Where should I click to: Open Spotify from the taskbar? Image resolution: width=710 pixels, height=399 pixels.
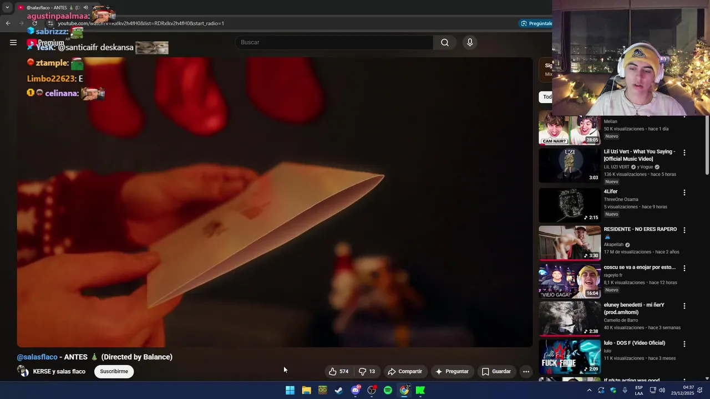coord(388,390)
